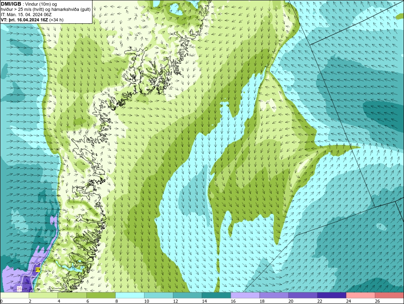Image resolution: width=404 pixels, height=304 pixels.
Task: Click the legend scale number '2'
Action: pos(30,301)
